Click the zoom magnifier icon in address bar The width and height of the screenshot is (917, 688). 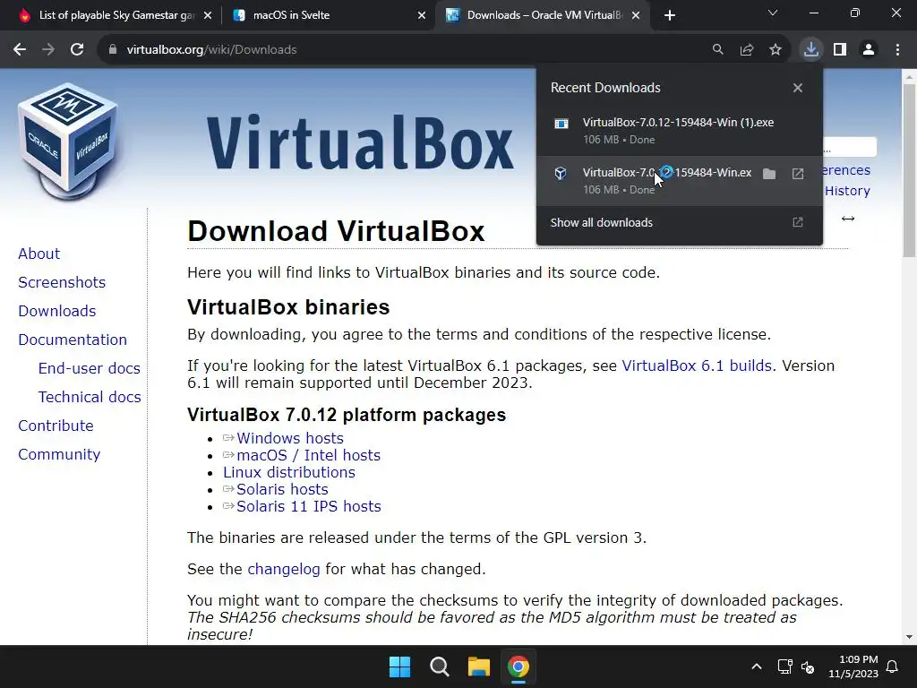tap(717, 50)
